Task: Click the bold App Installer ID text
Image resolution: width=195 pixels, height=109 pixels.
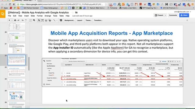Action: coord(63,48)
